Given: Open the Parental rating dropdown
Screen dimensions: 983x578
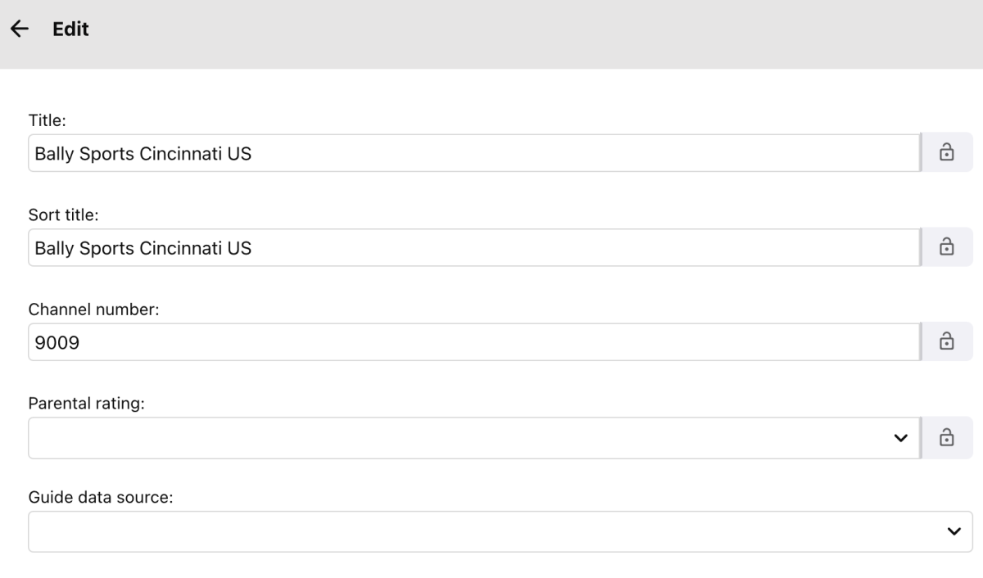Looking at the screenshot, I should (x=459, y=438).
